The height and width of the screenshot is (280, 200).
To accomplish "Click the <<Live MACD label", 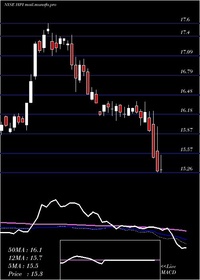I will tap(168, 270).
